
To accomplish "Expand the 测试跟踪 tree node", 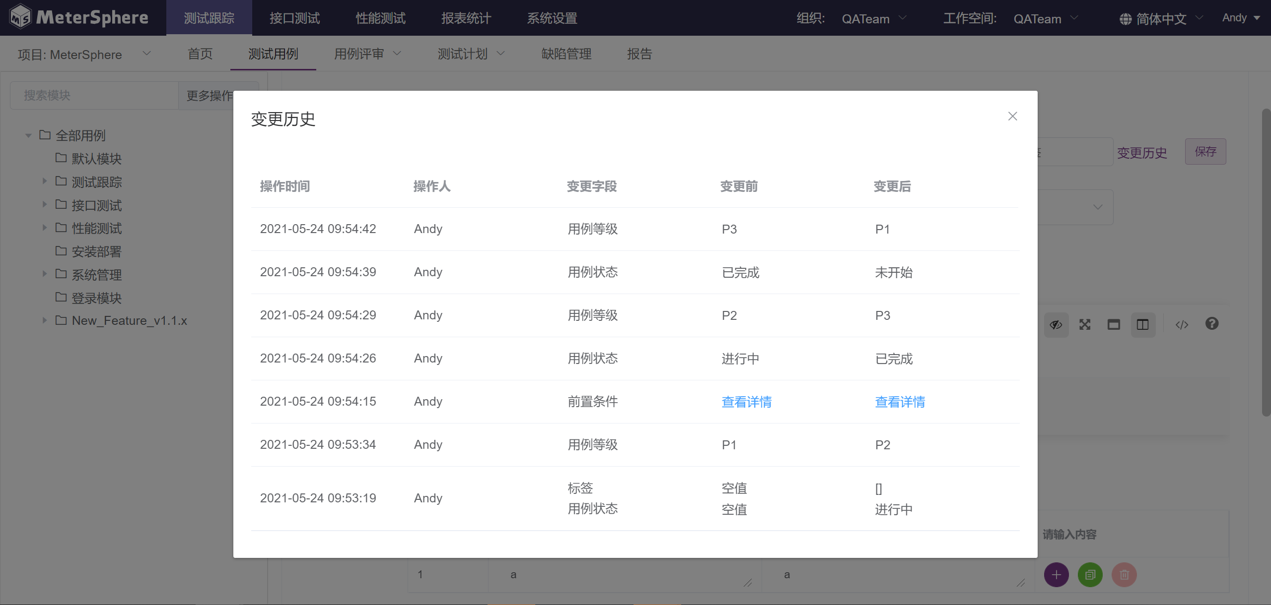I will [x=44, y=181].
